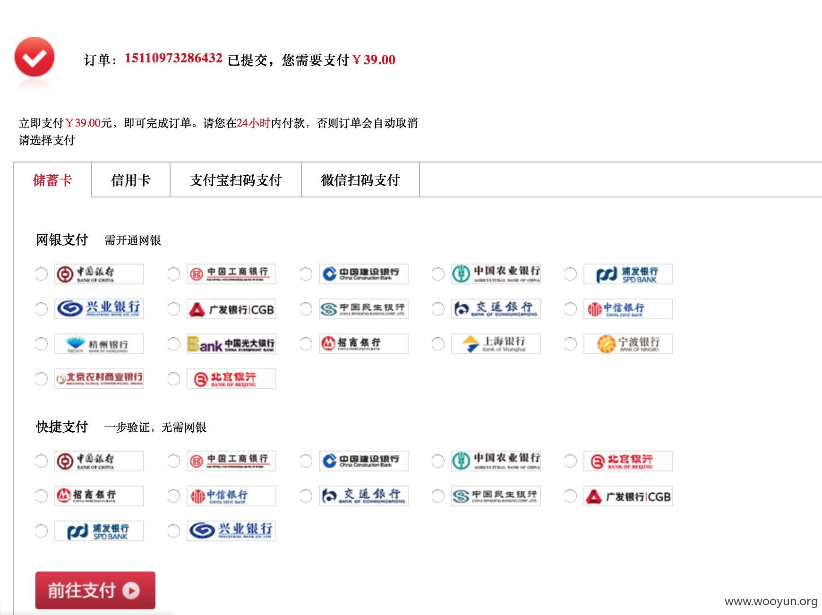Select 农业银行 radio under 网银支付
Image resolution: width=822 pixels, height=615 pixels.
(438, 274)
